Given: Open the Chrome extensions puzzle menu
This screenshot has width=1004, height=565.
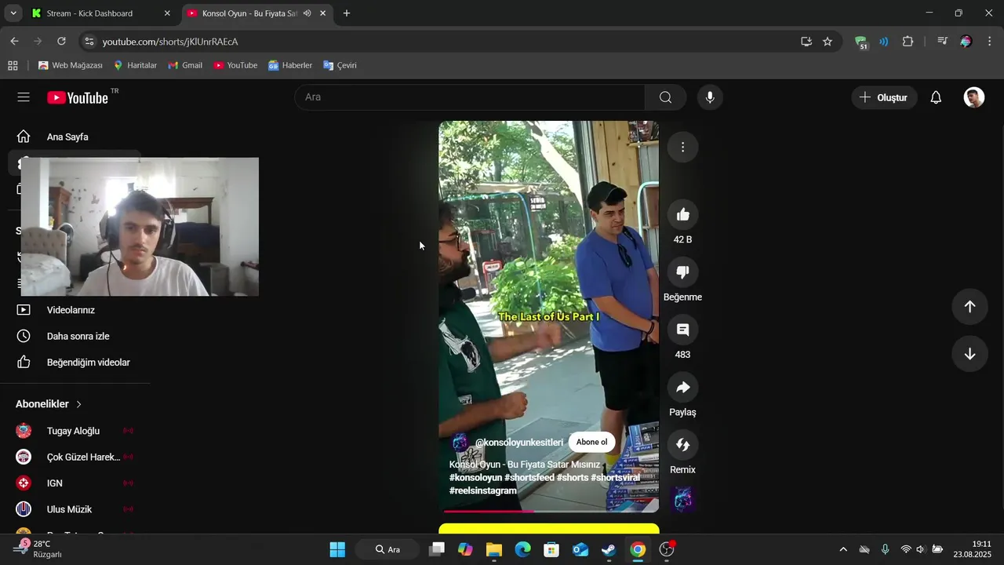Looking at the screenshot, I should 908,42.
